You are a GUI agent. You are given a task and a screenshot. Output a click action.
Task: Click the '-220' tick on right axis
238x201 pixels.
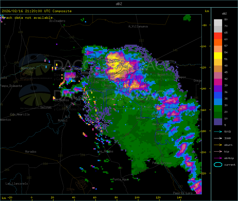pyautogui.click(x=203, y=173)
